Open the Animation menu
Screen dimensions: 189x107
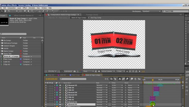(32, 8)
